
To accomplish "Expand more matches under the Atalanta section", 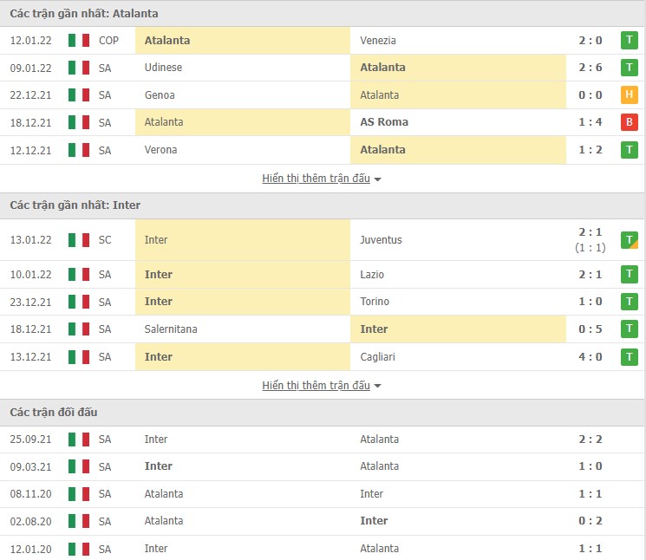I will pyautogui.click(x=322, y=179).
